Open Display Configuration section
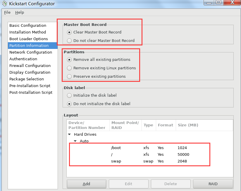The image size is (241, 191). [32, 72]
